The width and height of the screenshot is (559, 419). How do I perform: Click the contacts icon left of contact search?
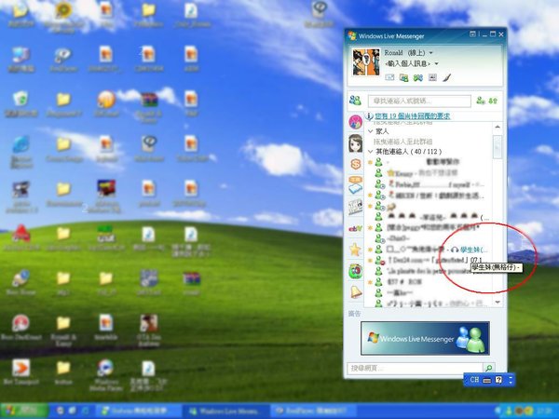[x=355, y=101]
